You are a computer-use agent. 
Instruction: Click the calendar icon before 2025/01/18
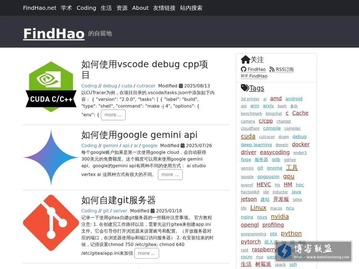[x=153, y=211]
